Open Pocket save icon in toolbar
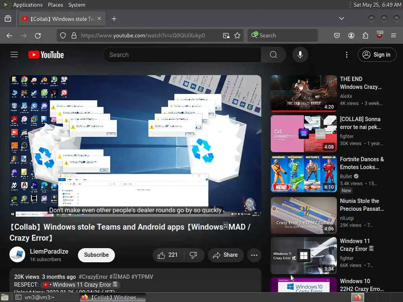403x302 pixels. (337, 35)
